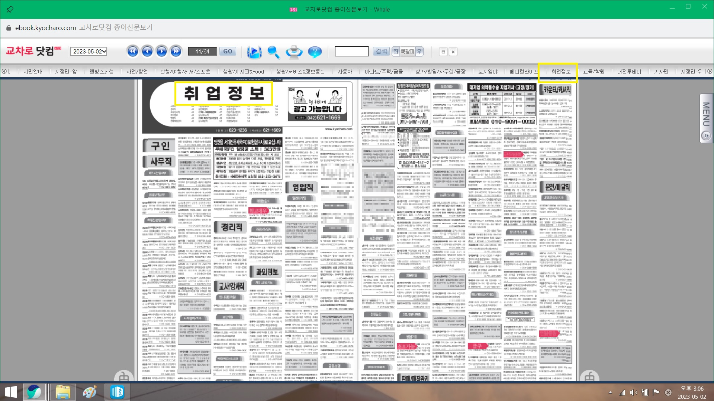
Task: Open the 자동차 section tab
Action: point(345,72)
